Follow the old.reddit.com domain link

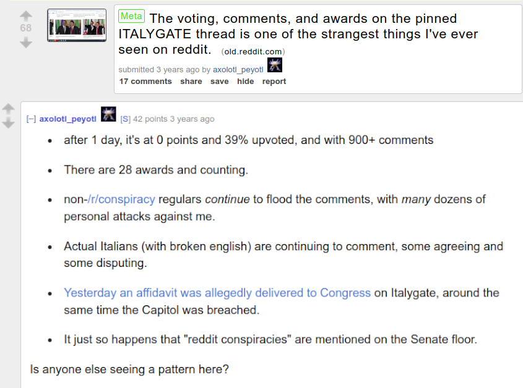click(253, 51)
